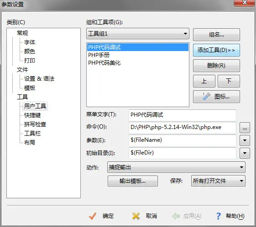Click the 参数 $(FileName) field
Image resolution: width=256 pixels, height=227 pixels.
coord(183,140)
